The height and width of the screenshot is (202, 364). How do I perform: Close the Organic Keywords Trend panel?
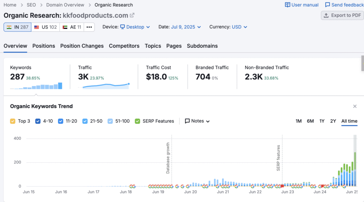coord(355,106)
